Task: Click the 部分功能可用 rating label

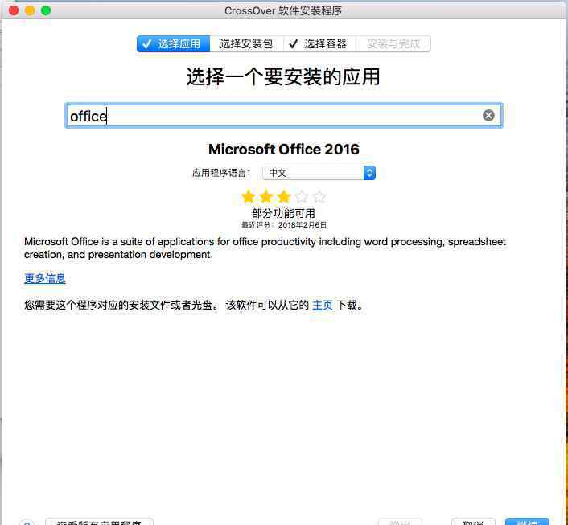Action: click(x=283, y=213)
